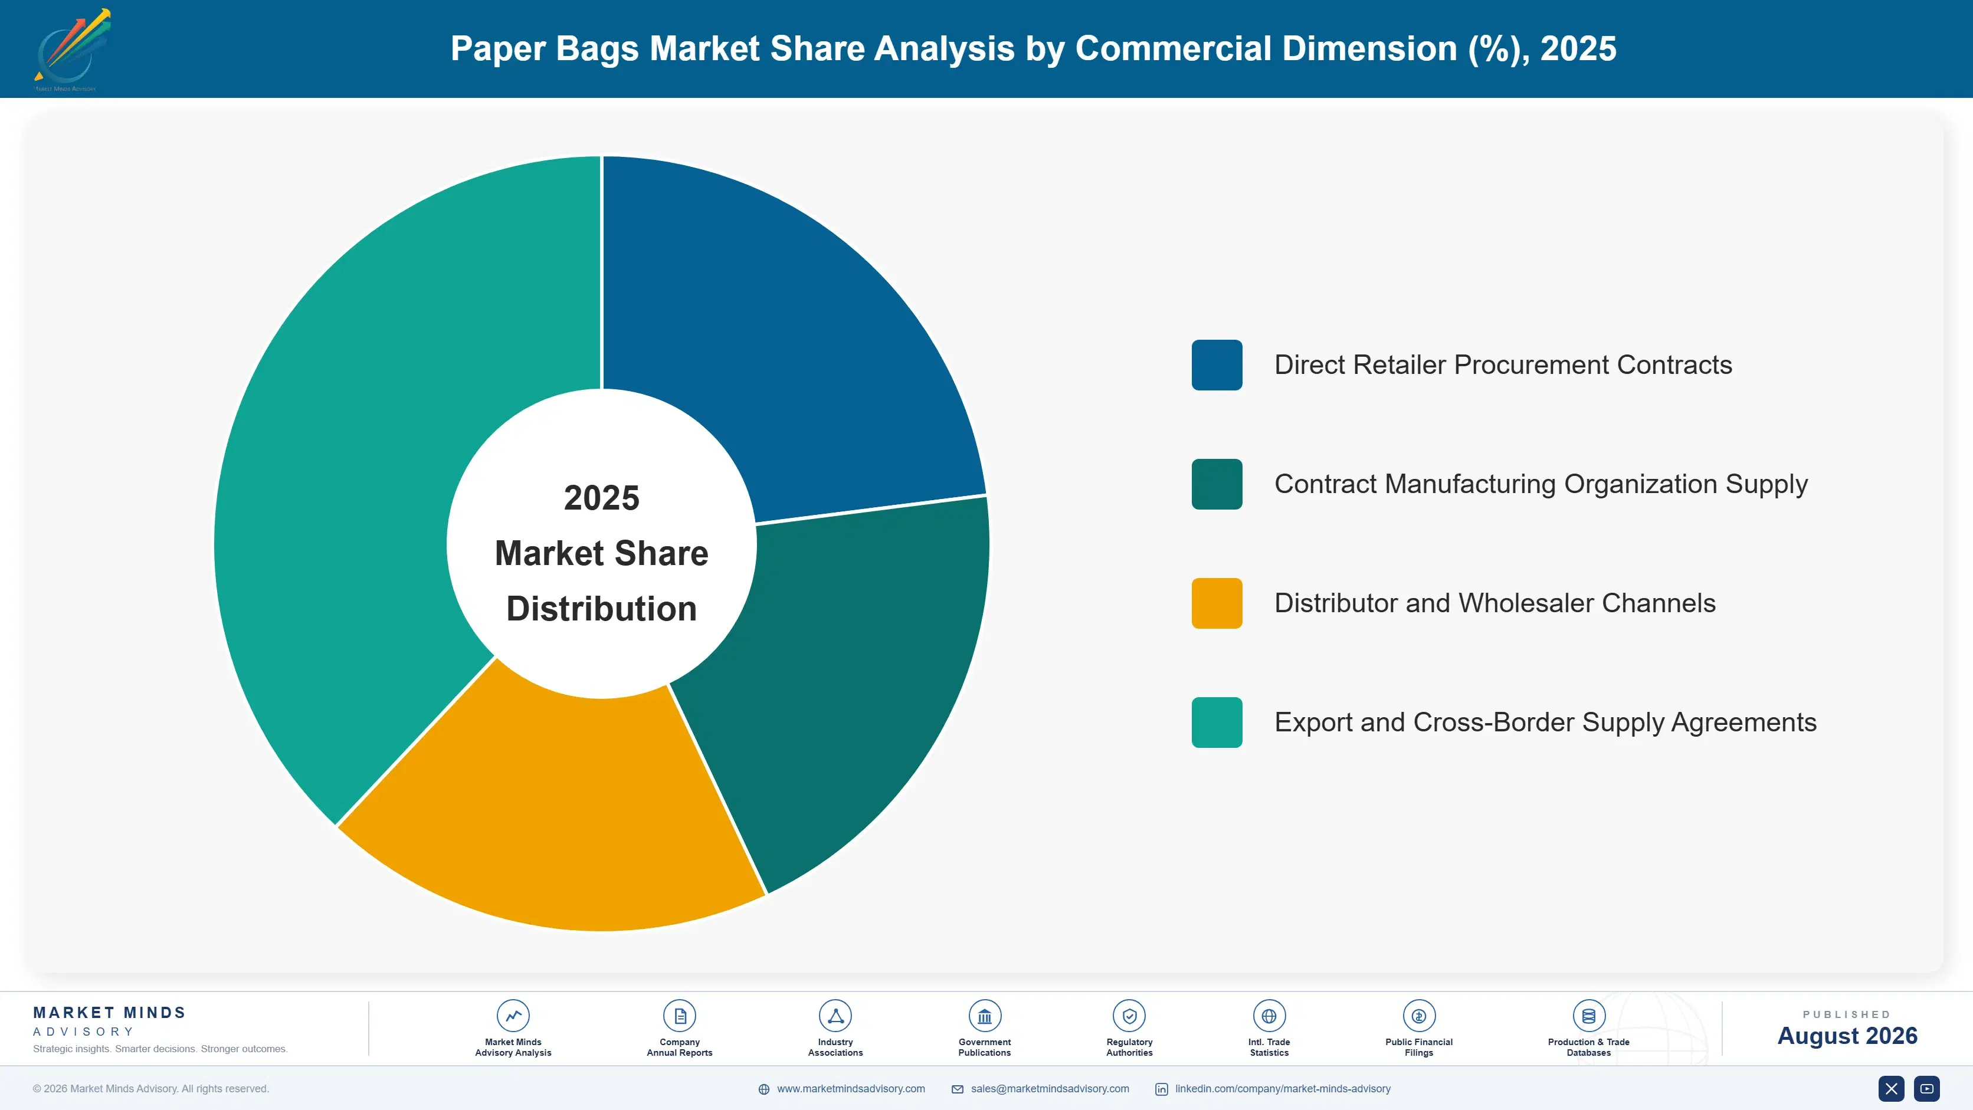Click 'MARKET MINDS ADVISORY' footer wordmark

(x=110, y=1021)
